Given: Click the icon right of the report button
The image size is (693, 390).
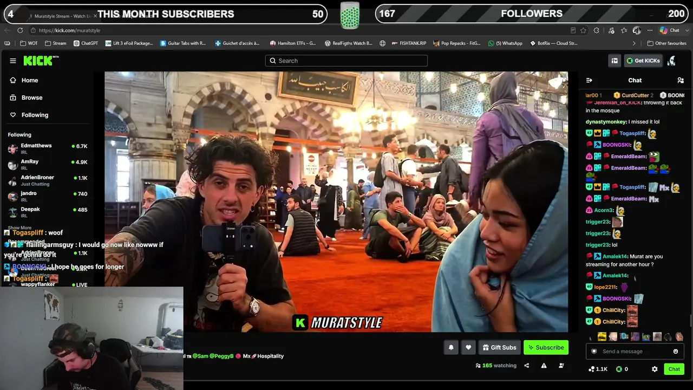Looking at the screenshot, I should coord(561,366).
